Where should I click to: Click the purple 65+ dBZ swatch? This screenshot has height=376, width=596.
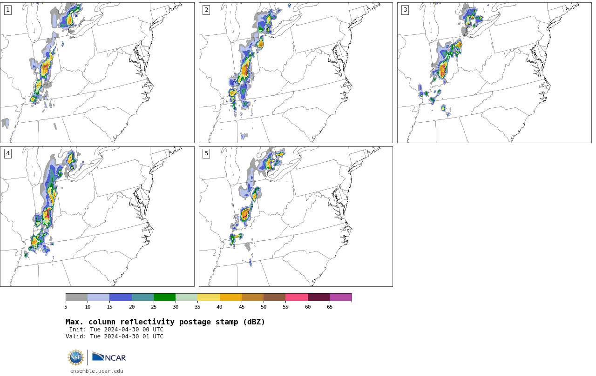pyautogui.click(x=340, y=297)
